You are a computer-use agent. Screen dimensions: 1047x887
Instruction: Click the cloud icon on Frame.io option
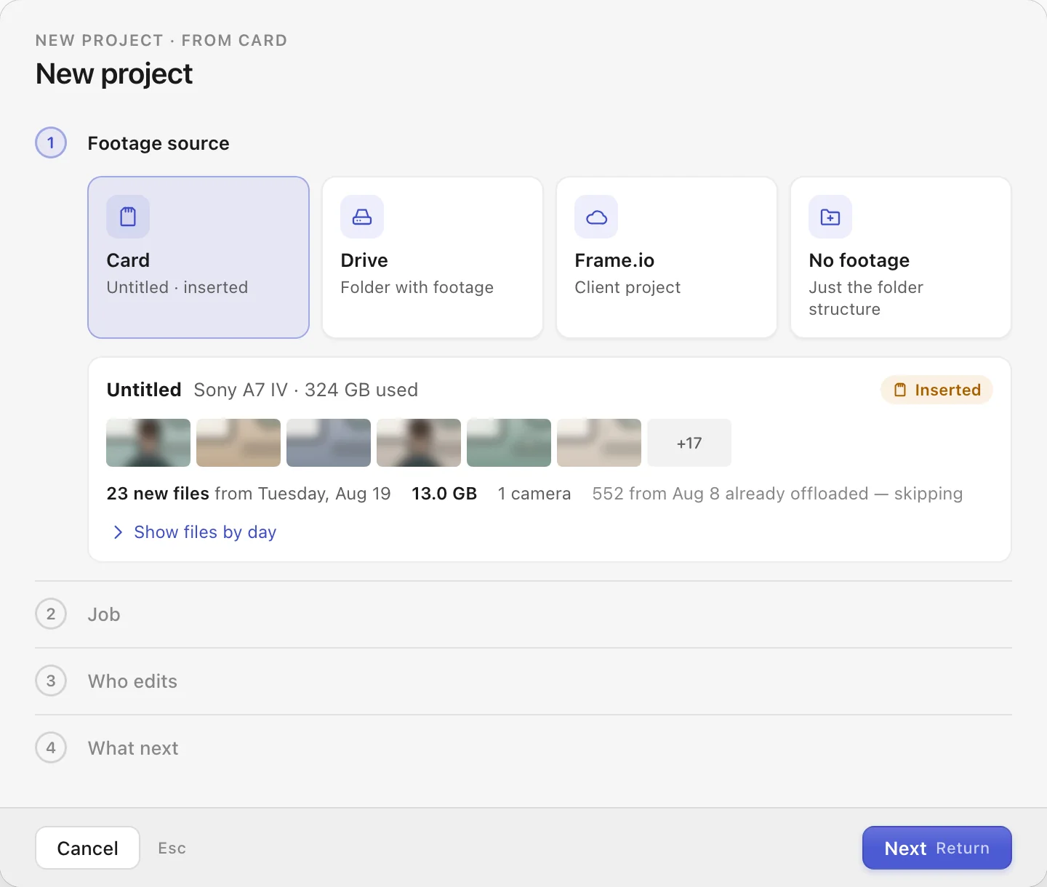(596, 217)
